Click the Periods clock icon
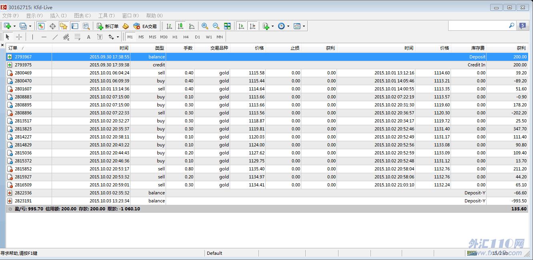The width and height of the screenshot is (533, 260). click(x=281, y=26)
